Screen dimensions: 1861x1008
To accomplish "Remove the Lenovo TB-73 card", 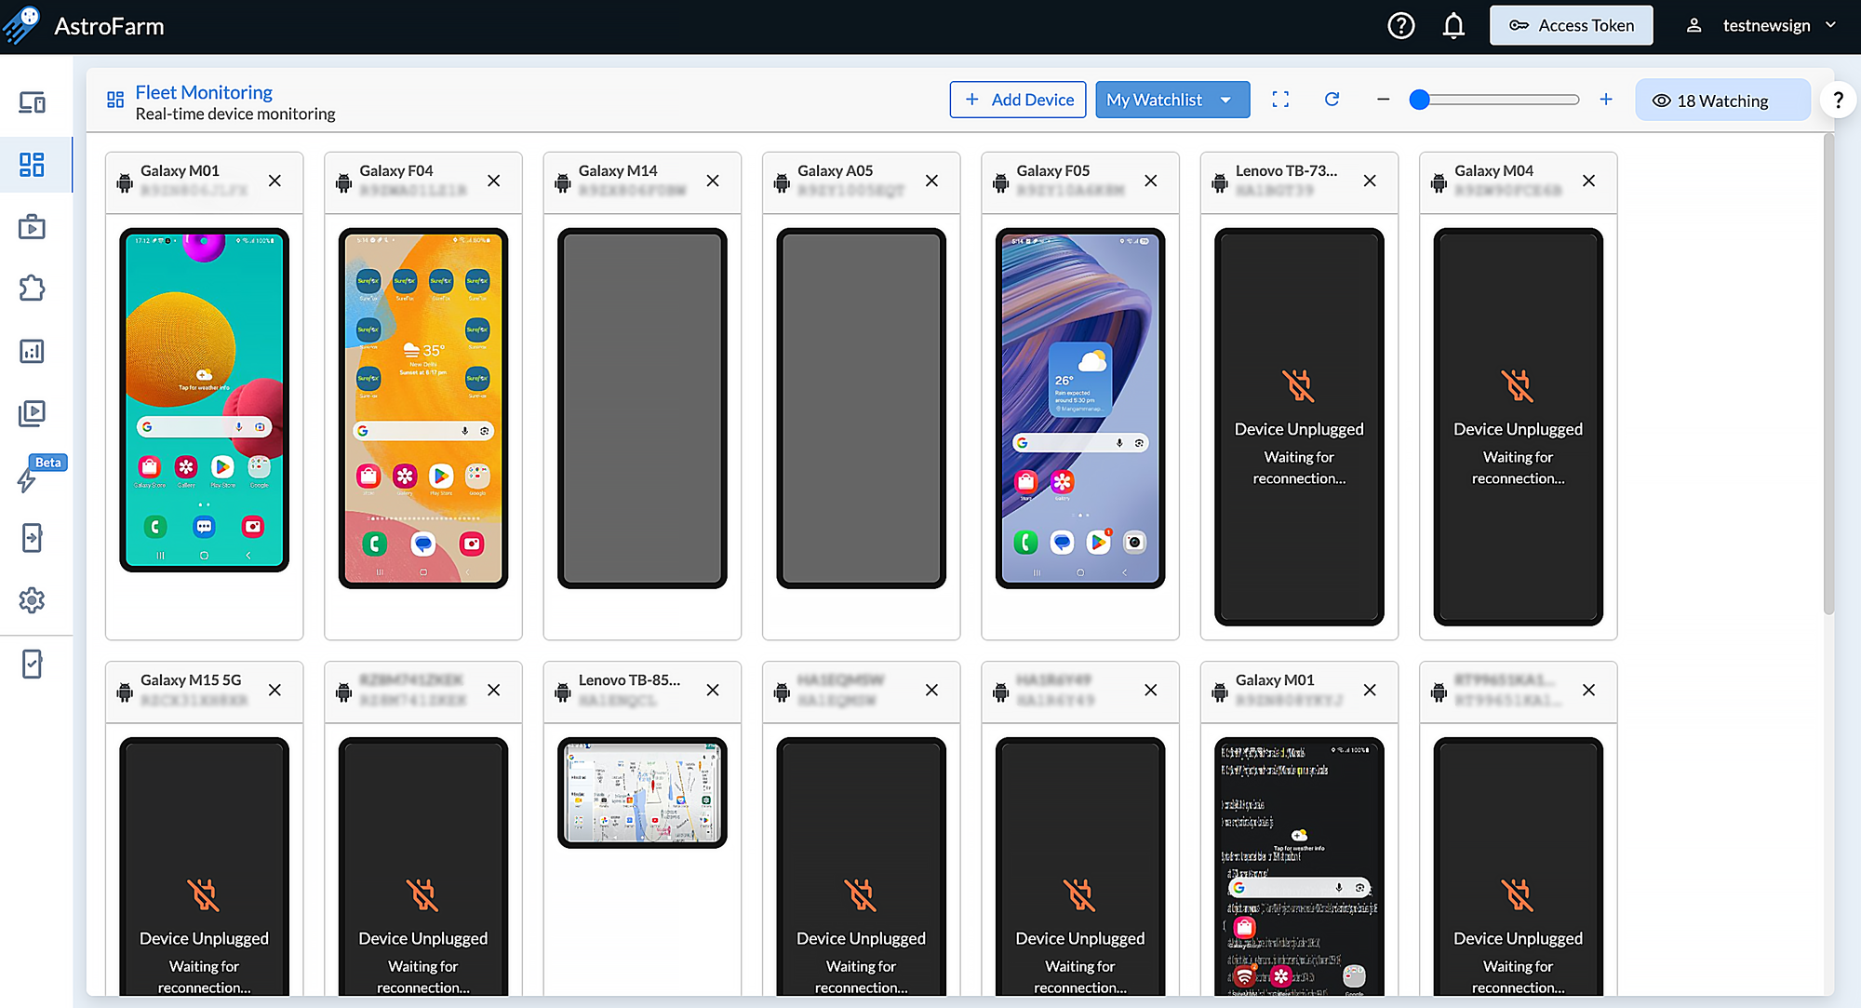I will tap(1370, 181).
